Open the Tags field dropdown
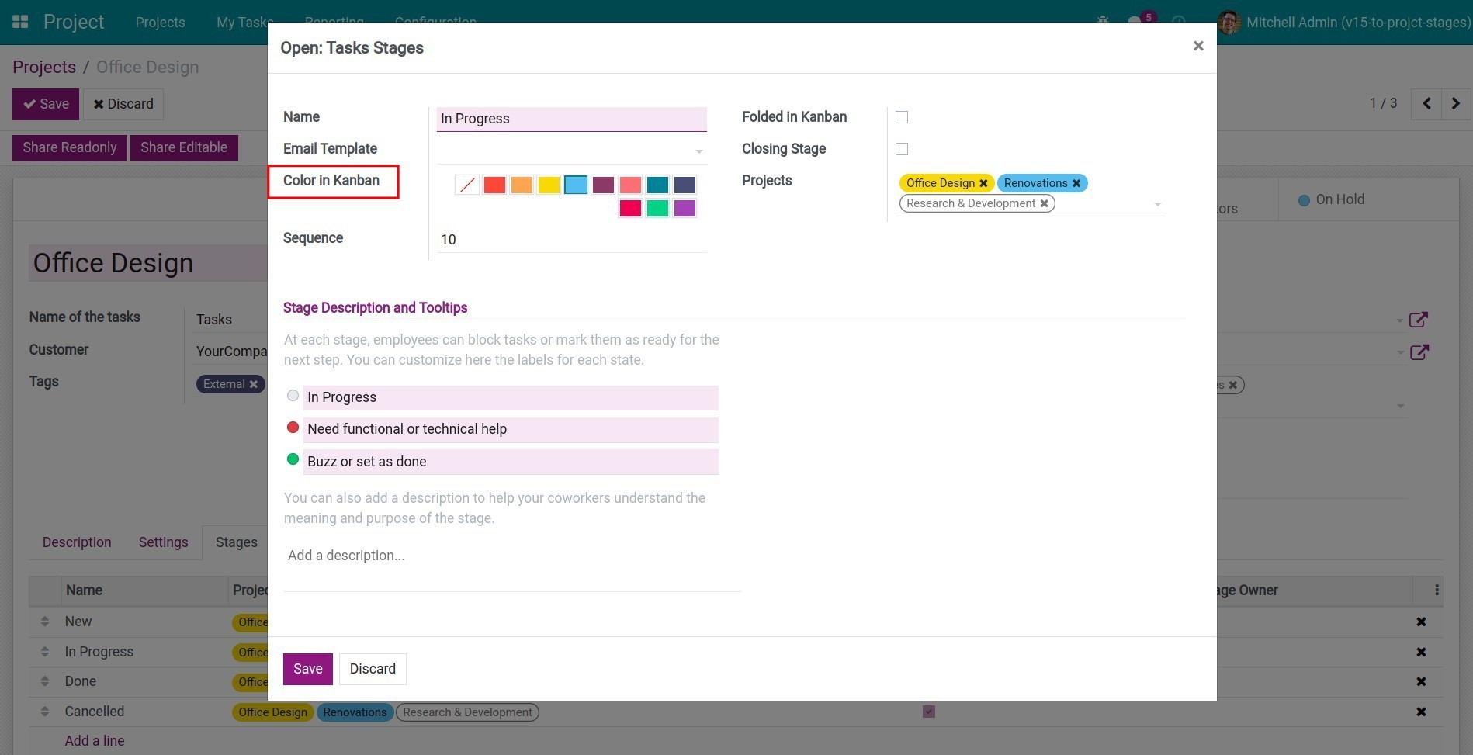Image resolution: width=1473 pixels, height=755 pixels. pos(1401,405)
